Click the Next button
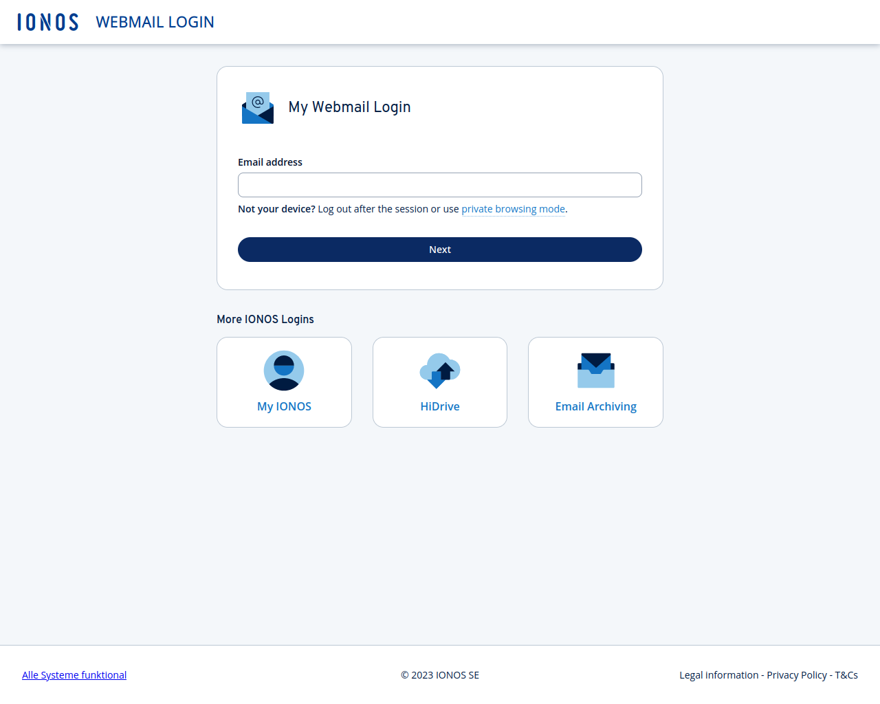Screen dimensions: 880x704 pyautogui.click(x=440, y=250)
